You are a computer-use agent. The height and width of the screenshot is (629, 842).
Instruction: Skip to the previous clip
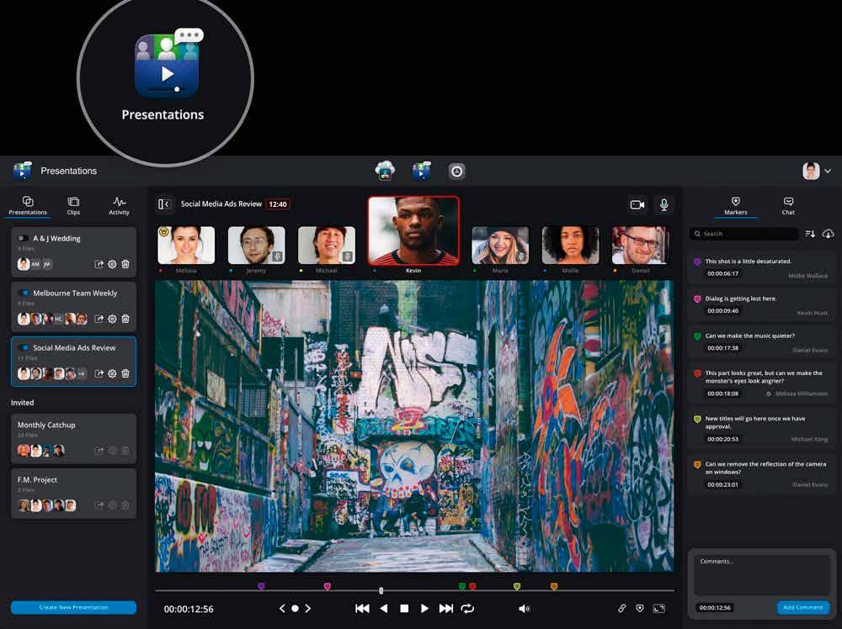click(x=362, y=608)
